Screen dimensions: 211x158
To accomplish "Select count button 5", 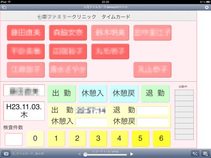I will coord(141,138).
